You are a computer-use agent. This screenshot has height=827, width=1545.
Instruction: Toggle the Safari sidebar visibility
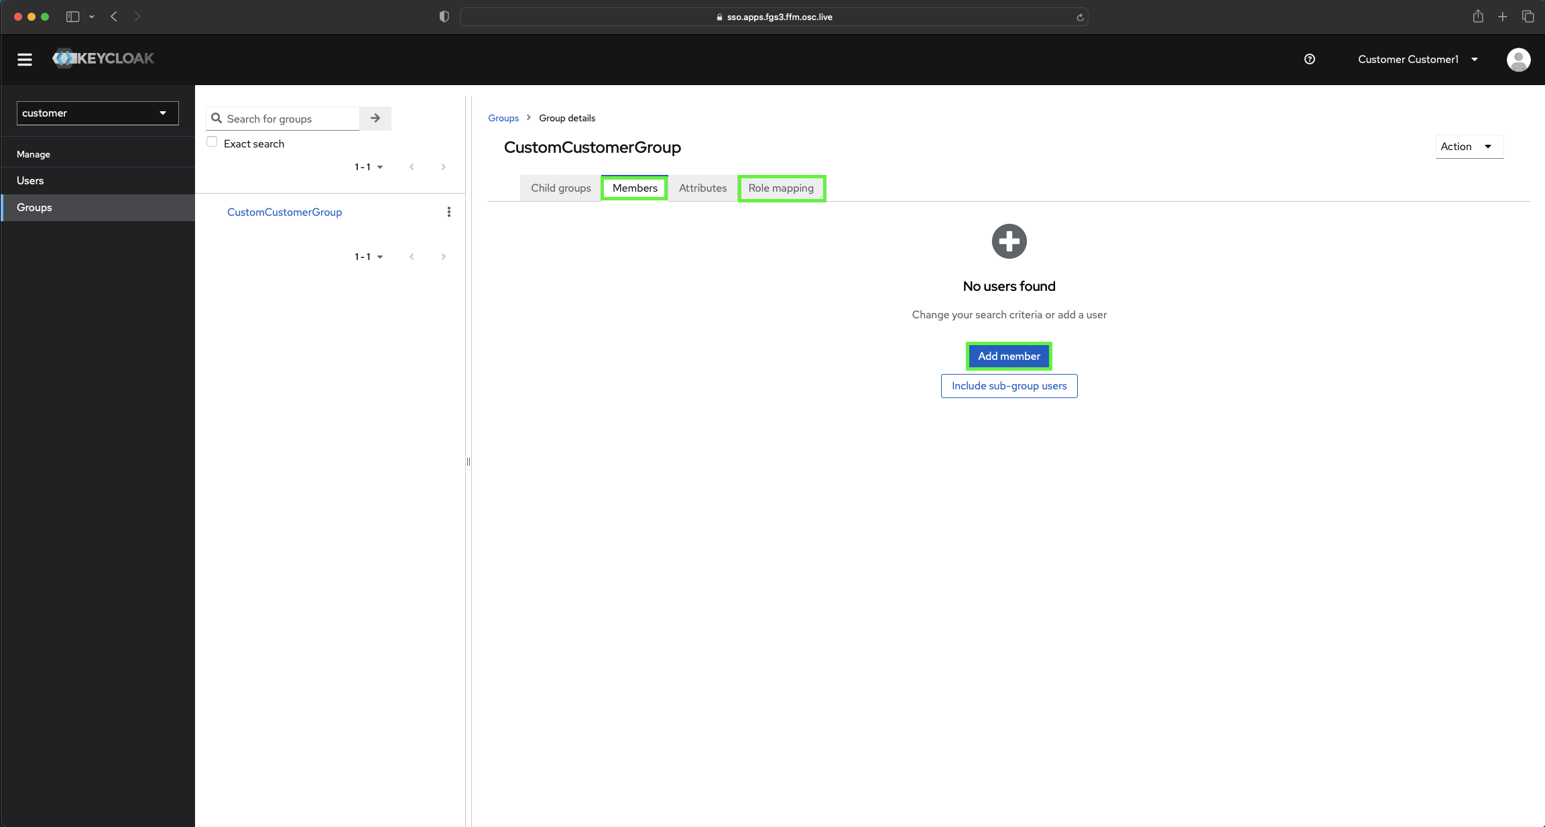click(x=72, y=16)
